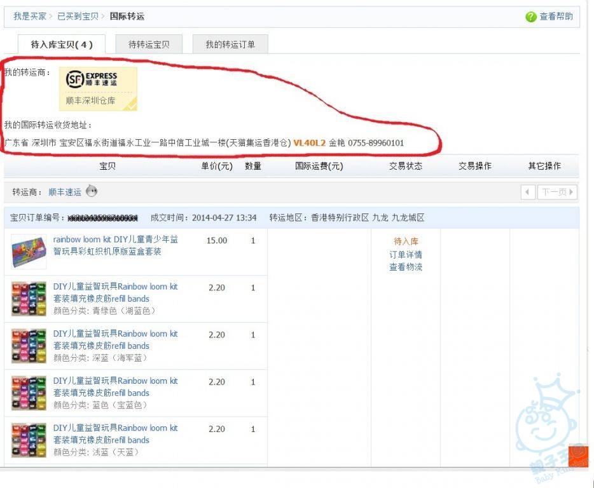Open rainbow loom kit 蓝盒套装 product link

pyautogui.click(x=116, y=245)
